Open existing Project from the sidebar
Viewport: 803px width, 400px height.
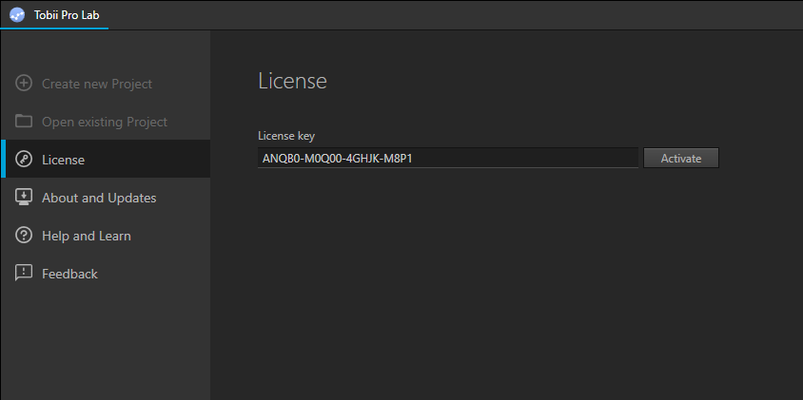pyautogui.click(x=106, y=122)
